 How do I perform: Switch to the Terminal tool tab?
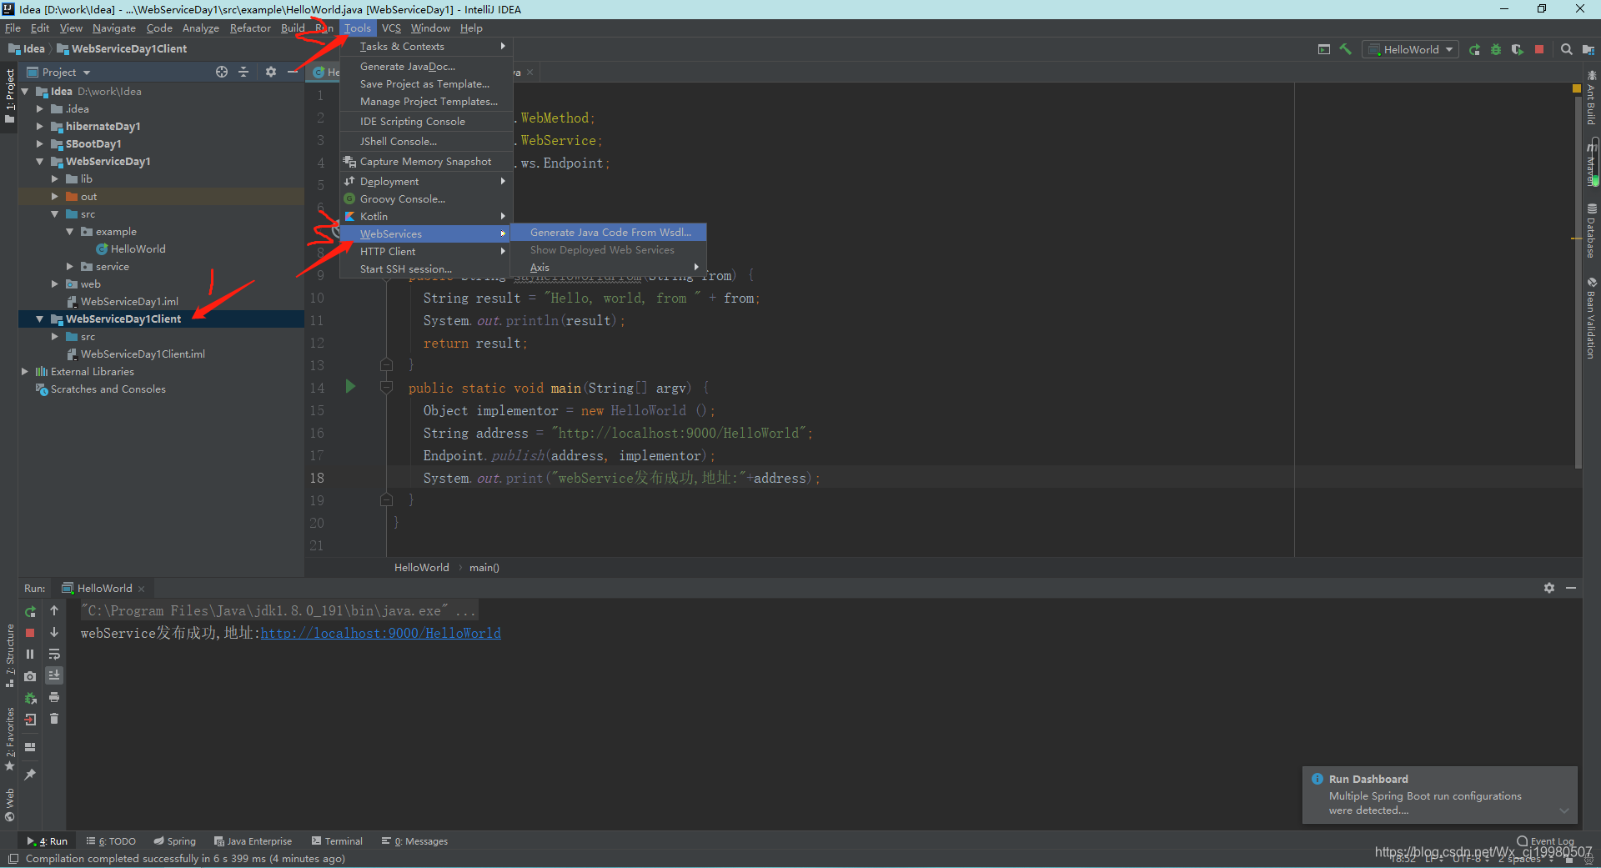[x=337, y=841]
